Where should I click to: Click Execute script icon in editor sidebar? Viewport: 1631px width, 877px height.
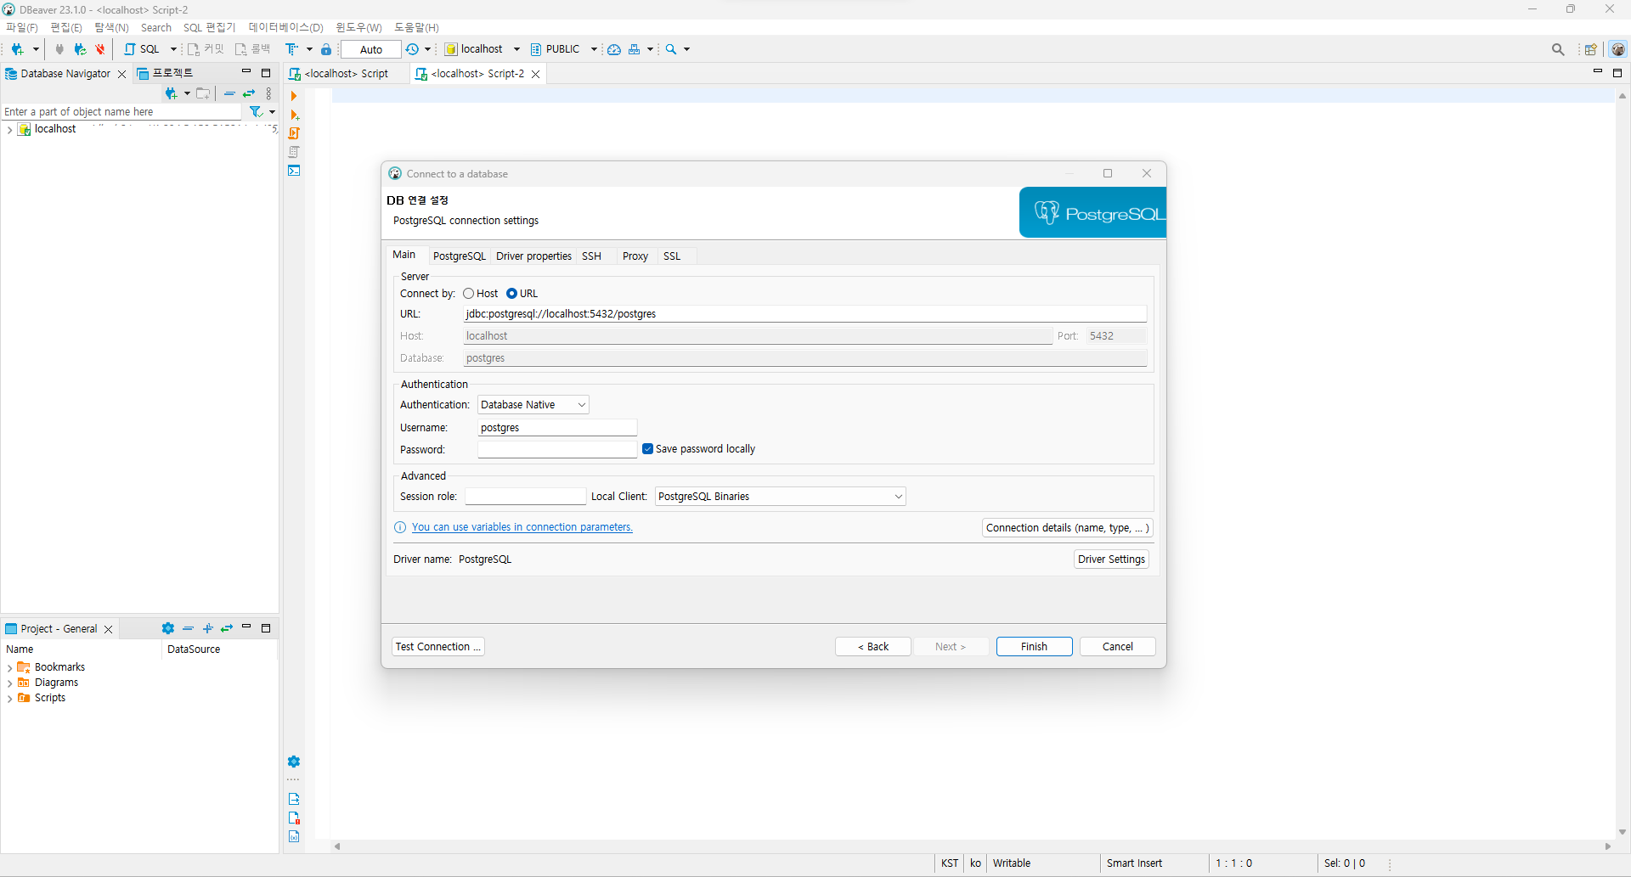coord(294,133)
